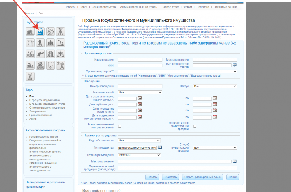Viewport: 291px width, 192px height.
Task: Open Отмененные/аннулированные link
Action: (x=47, y=108)
